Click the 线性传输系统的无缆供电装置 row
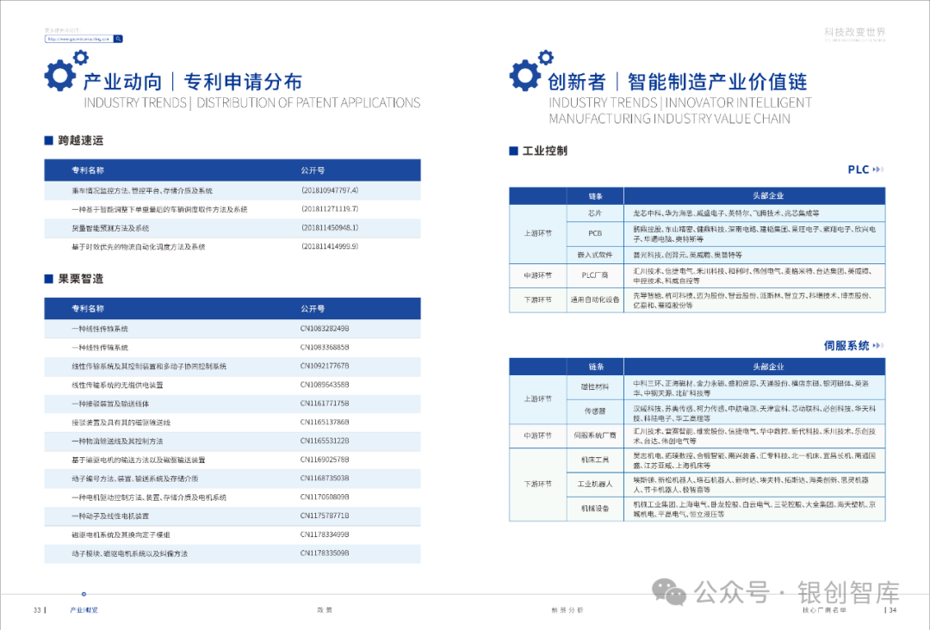The width and height of the screenshot is (930, 630). click(232, 385)
